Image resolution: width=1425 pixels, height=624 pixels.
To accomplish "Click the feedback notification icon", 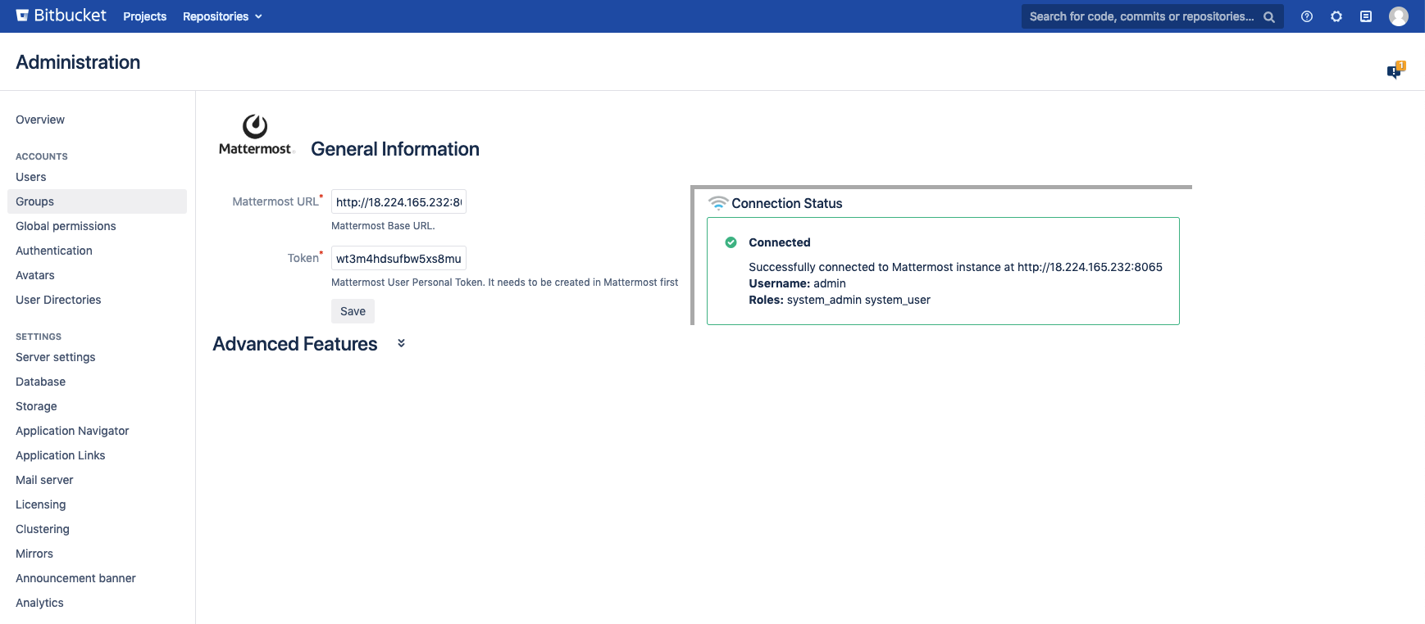I will (x=1395, y=71).
